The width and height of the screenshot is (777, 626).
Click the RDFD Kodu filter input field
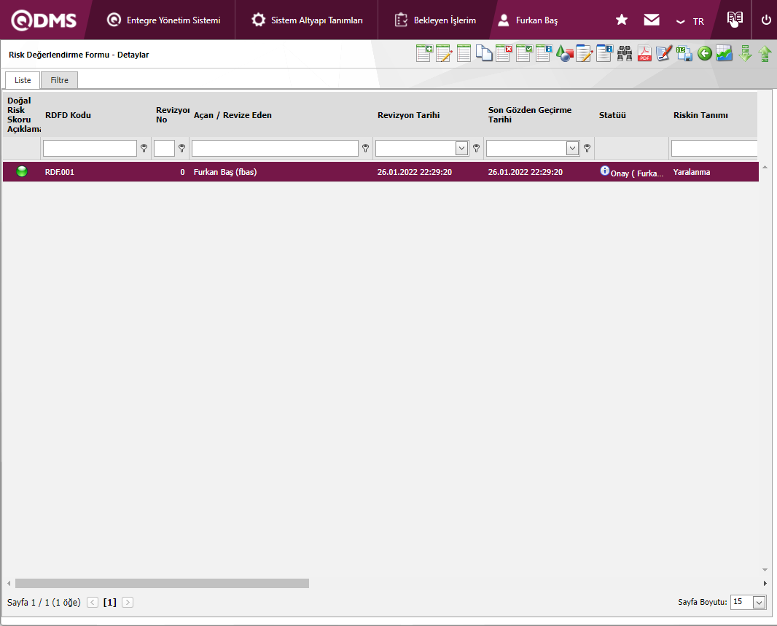click(x=90, y=149)
